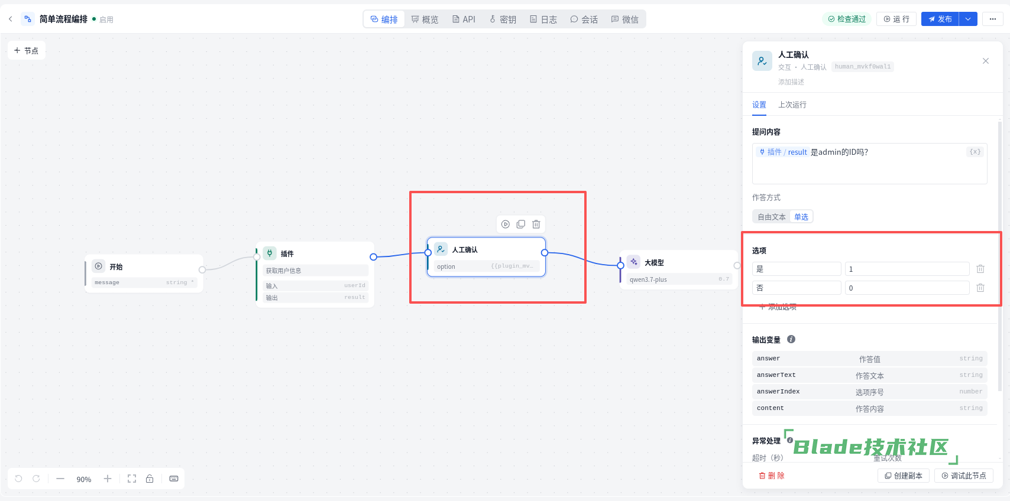Choose 自由文本 answer mode
Screen dimensions: 1010x501
772,217
